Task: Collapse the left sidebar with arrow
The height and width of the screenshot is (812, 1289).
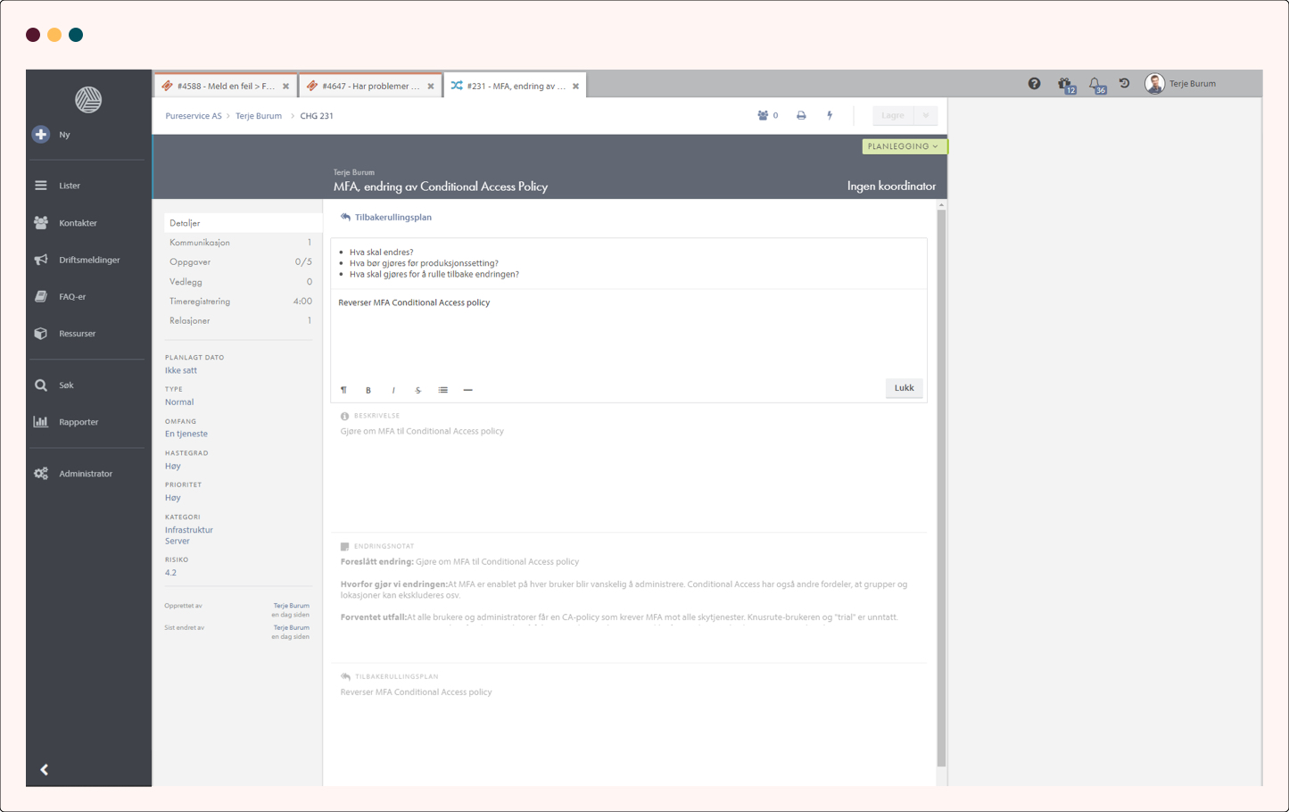Action: point(44,769)
